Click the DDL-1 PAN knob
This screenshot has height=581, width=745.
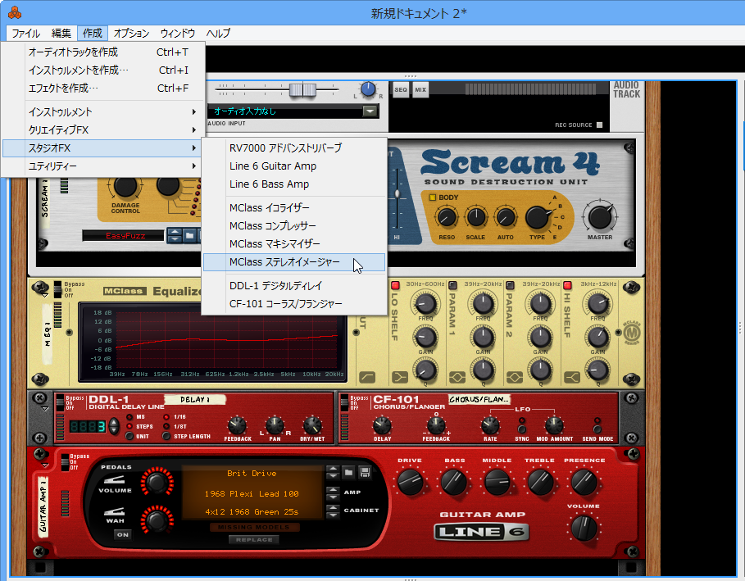[275, 425]
